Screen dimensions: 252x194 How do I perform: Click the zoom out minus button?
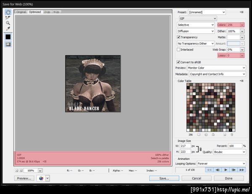tap(17, 170)
